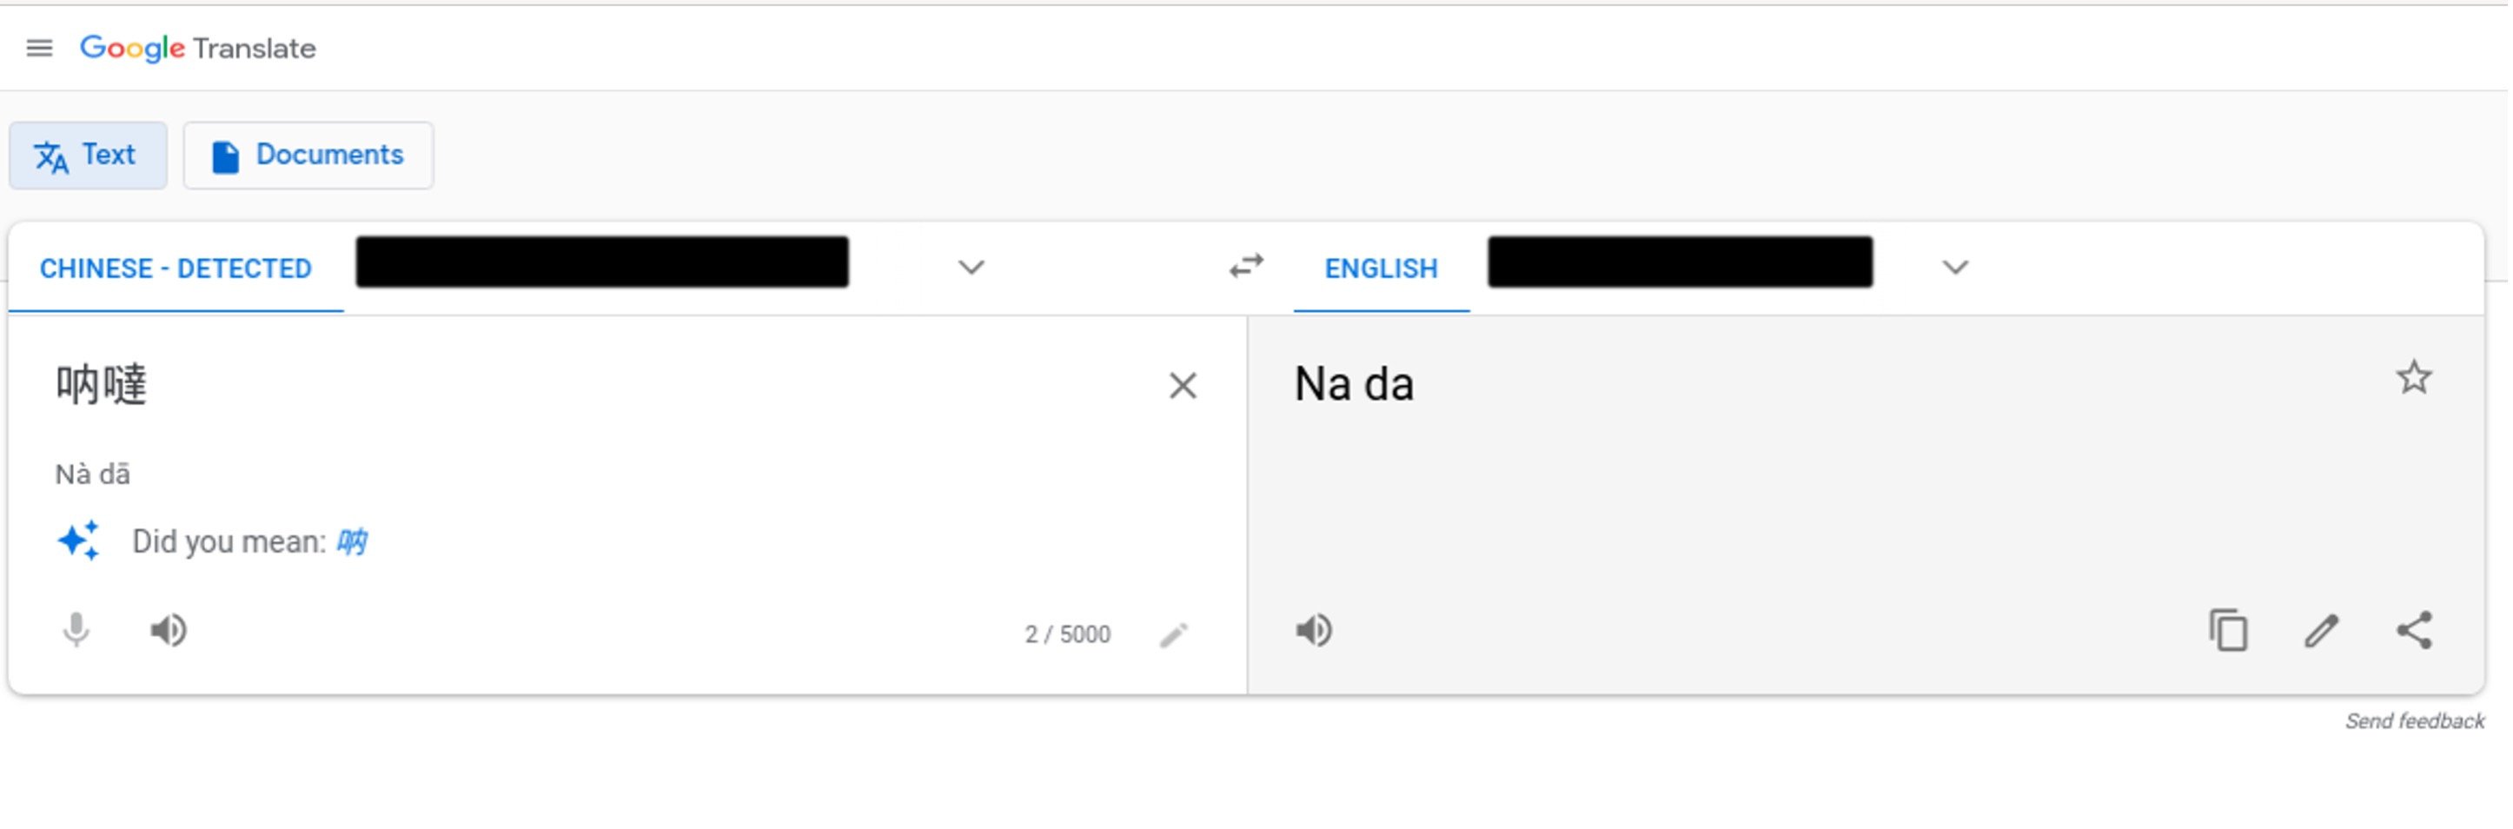The height and width of the screenshot is (829, 2513).
Task: Switch to Documents translation mode
Action: click(308, 155)
